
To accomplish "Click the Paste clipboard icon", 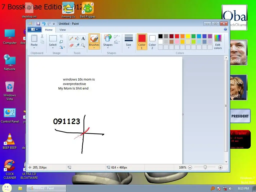I will point(34,38).
